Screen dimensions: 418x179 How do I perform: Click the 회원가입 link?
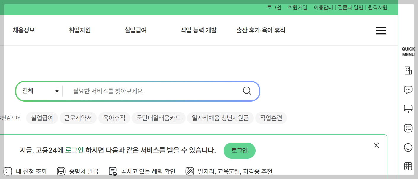click(298, 8)
